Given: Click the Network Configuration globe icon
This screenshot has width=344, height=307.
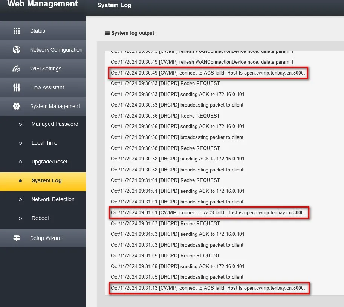Looking at the screenshot, I should click(17, 50).
